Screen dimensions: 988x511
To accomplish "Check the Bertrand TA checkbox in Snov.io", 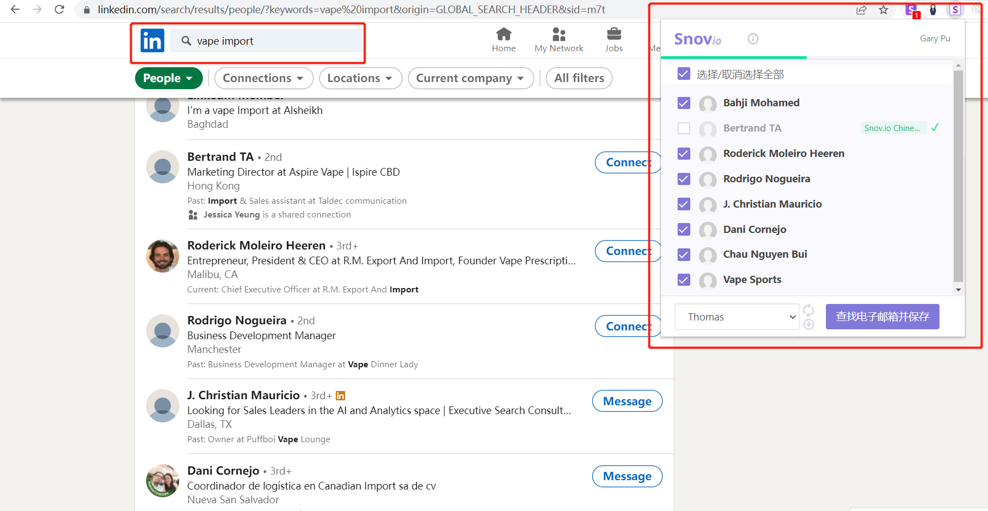I will 684,128.
